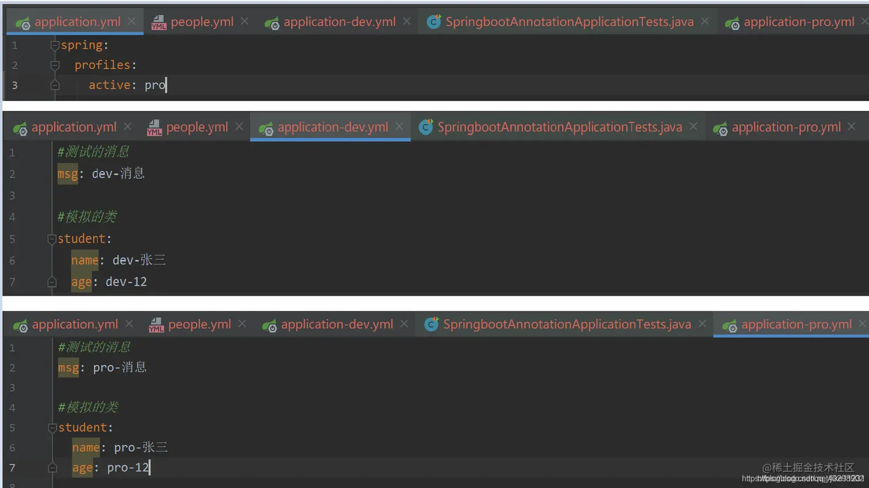
Task: Collapse the 'spring:' fold marker
Action: 55,45
